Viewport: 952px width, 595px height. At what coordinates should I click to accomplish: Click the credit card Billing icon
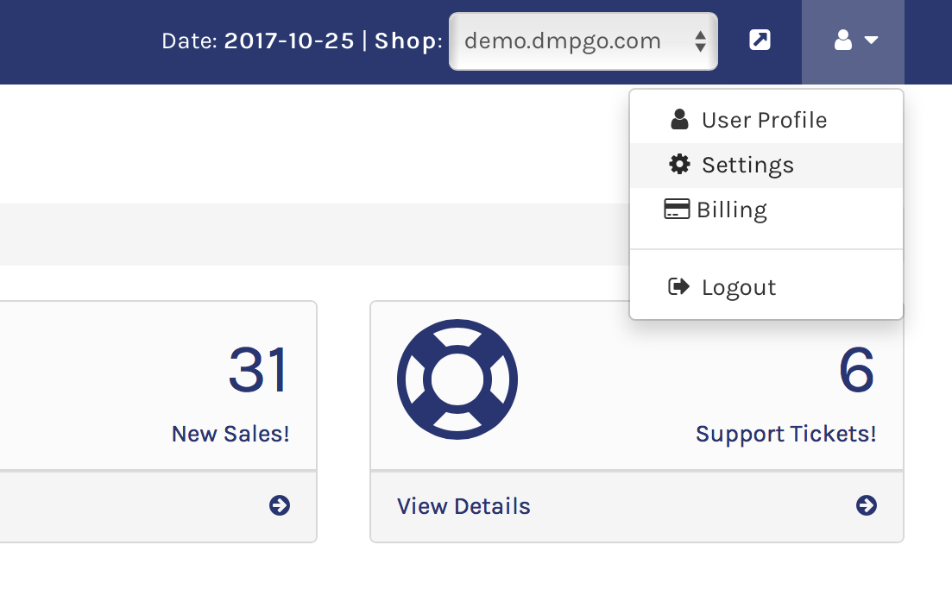tap(677, 210)
